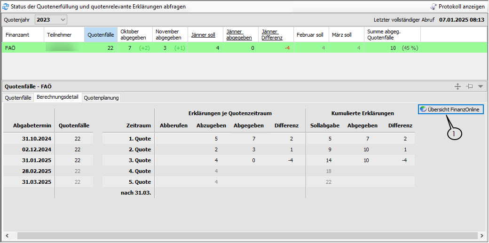
Task: Click the globe icon on Übersicht FinanzOnline
Action: (423, 109)
